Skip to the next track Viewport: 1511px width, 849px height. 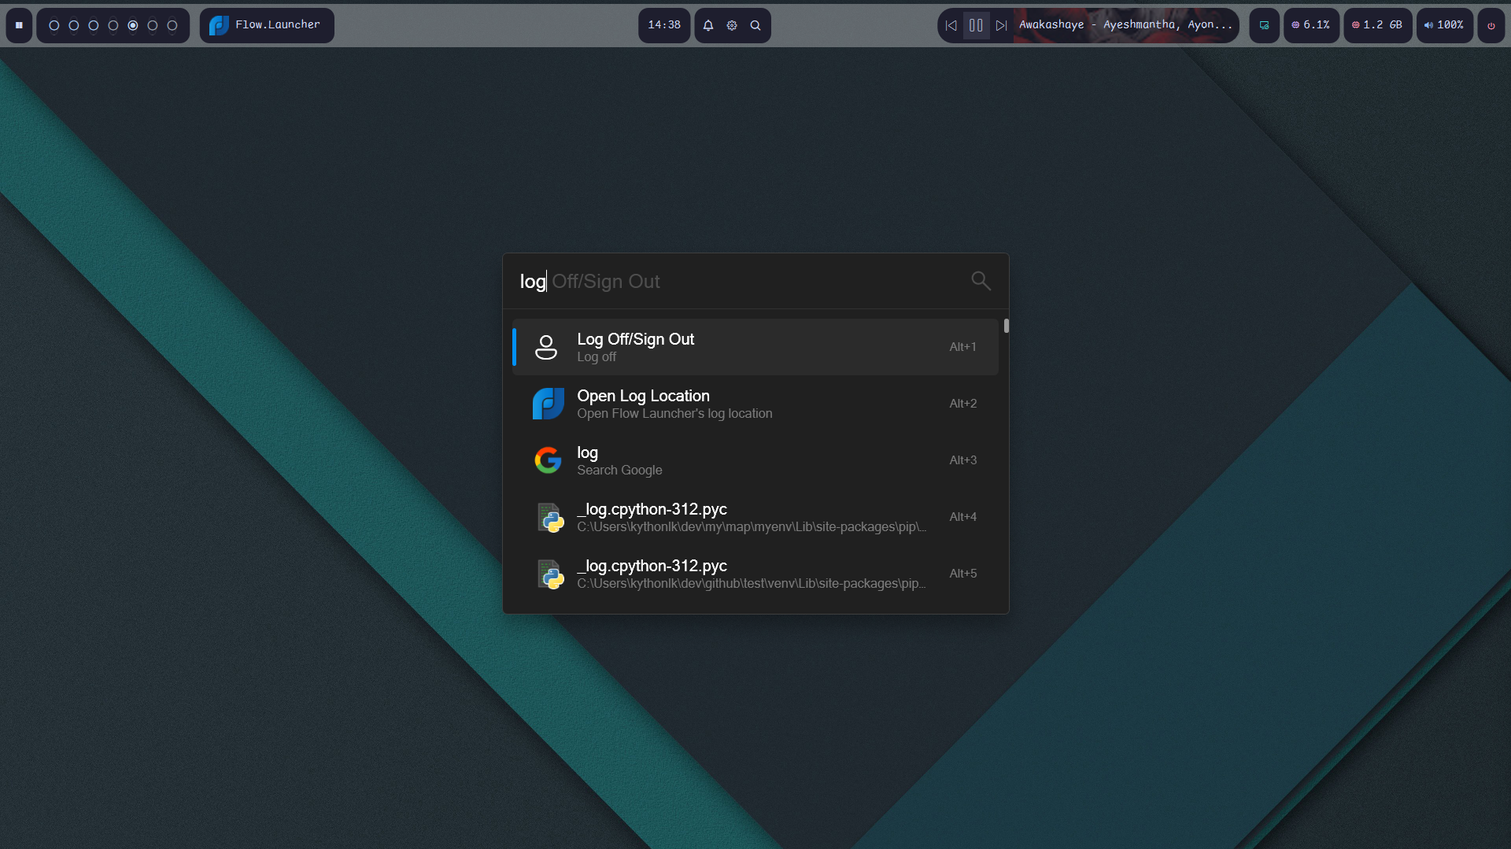tap(1001, 25)
